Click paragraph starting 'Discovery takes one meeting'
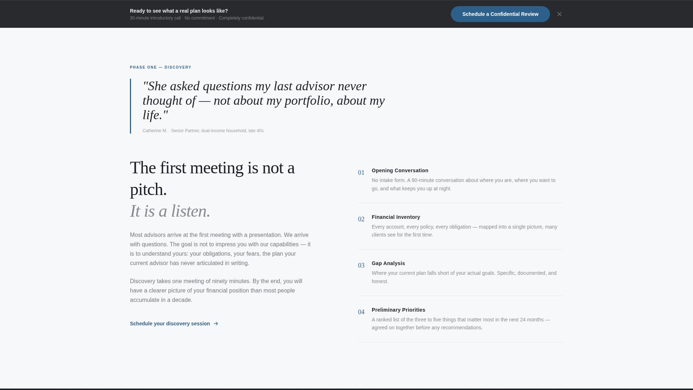The height and width of the screenshot is (390, 693). [x=216, y=290]
